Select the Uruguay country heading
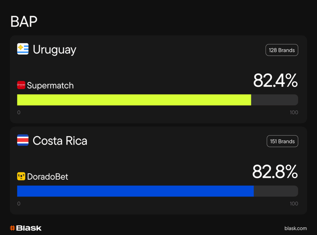This screenshot has height=235, width=317. 54,50
